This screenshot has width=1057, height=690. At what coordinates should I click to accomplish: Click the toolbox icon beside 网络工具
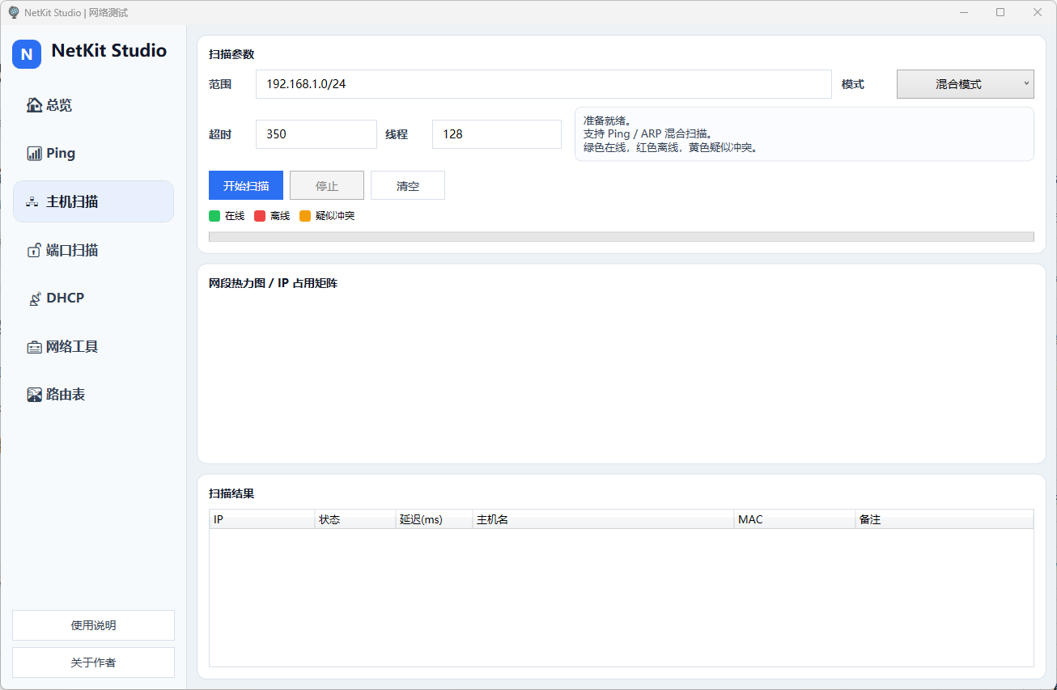pos(34,347)
